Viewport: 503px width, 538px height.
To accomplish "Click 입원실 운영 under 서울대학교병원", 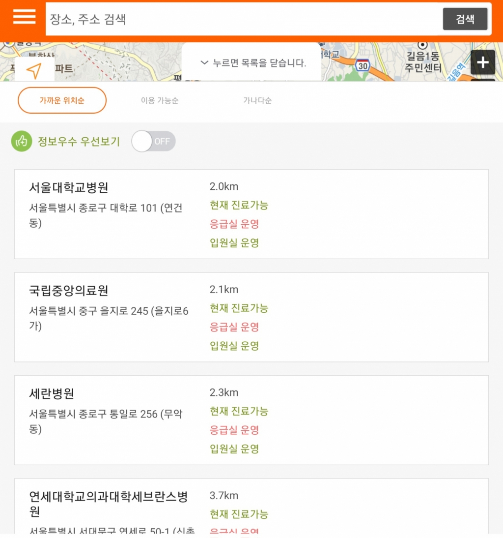I will [x=235, y=243].
